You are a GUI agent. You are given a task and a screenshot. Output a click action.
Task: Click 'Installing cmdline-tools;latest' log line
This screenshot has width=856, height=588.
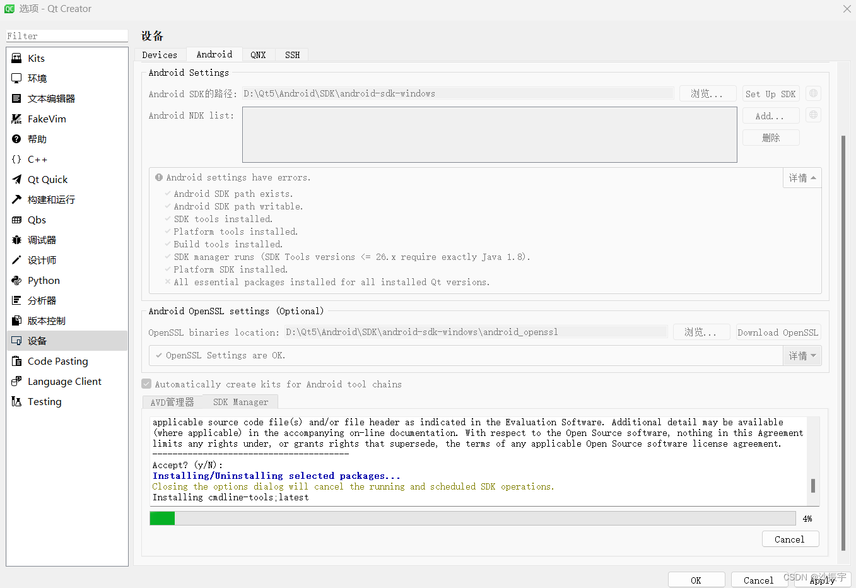231,497
